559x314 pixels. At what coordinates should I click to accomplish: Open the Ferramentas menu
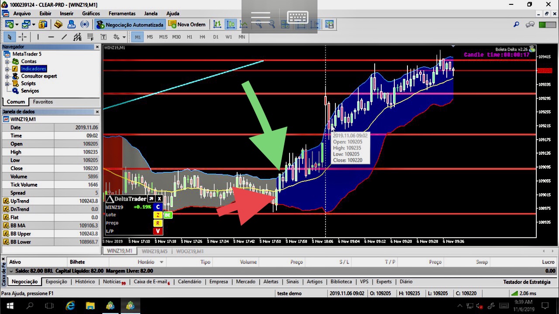[122, 14]
